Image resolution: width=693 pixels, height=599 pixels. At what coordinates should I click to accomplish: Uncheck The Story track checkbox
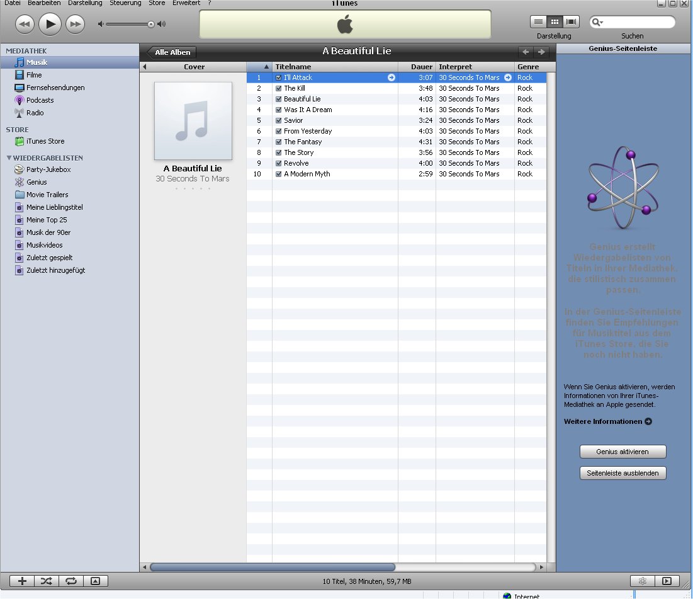[278, 152]
